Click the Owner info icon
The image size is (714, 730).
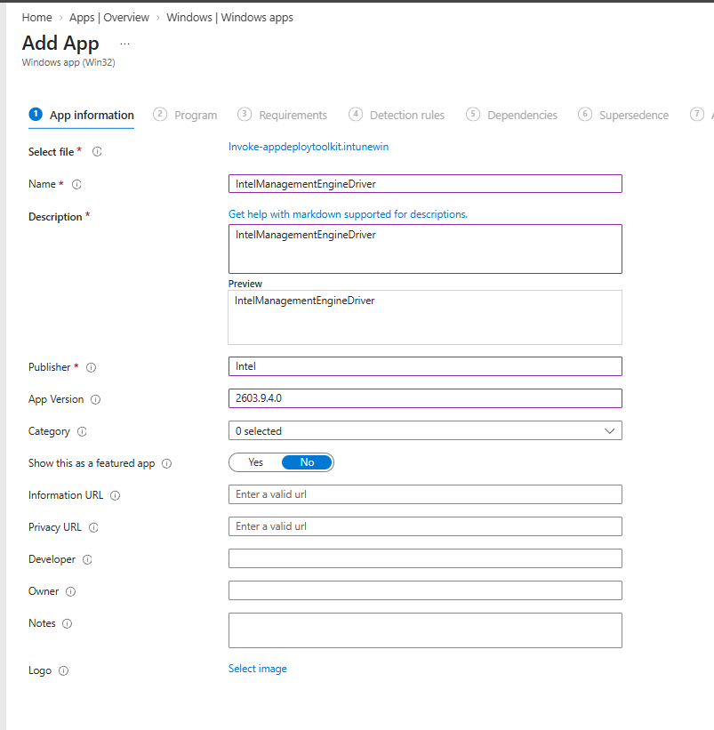point(71,591)
